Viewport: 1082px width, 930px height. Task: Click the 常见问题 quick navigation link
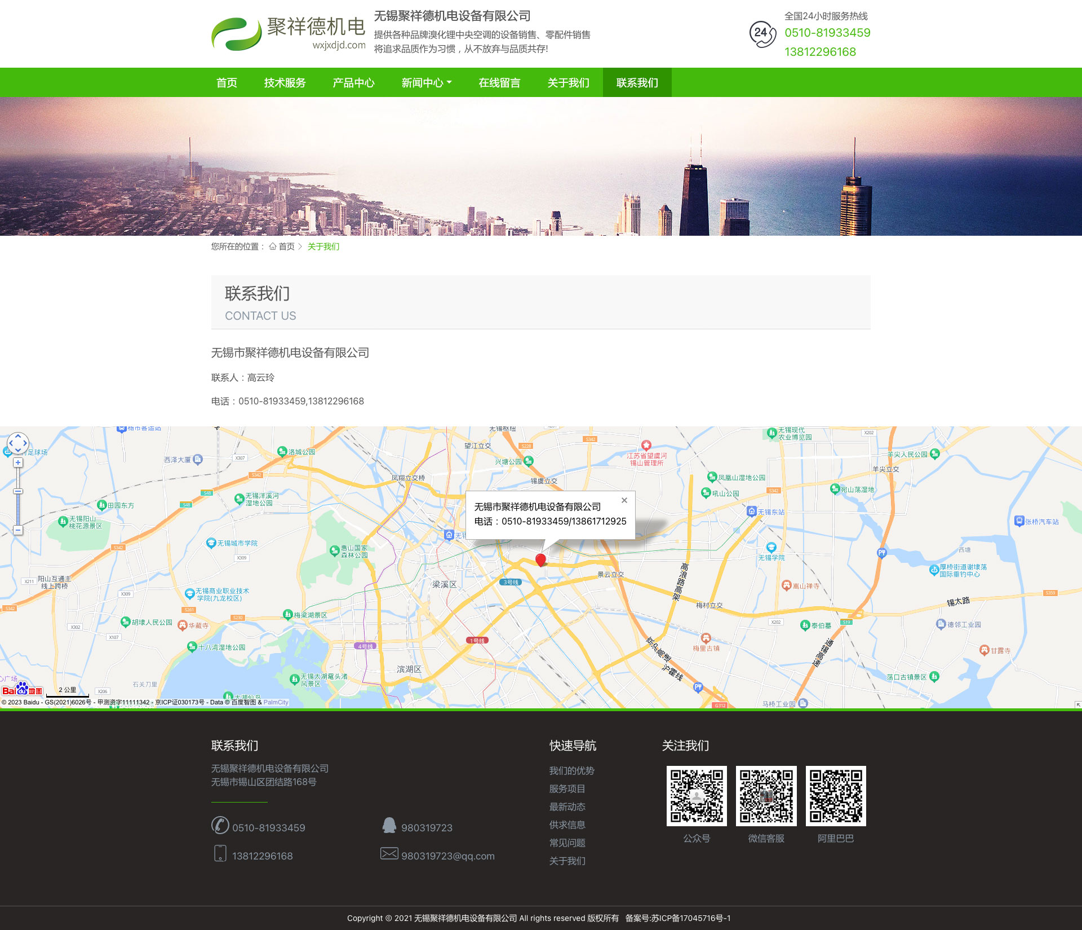tap(567, 843)
